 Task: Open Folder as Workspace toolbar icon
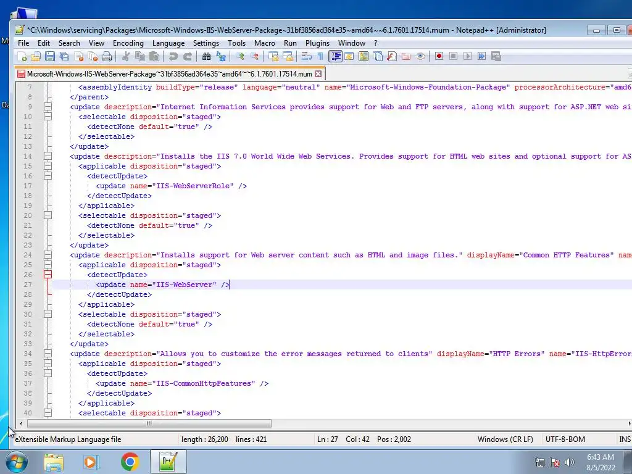[x=406, y=56]
